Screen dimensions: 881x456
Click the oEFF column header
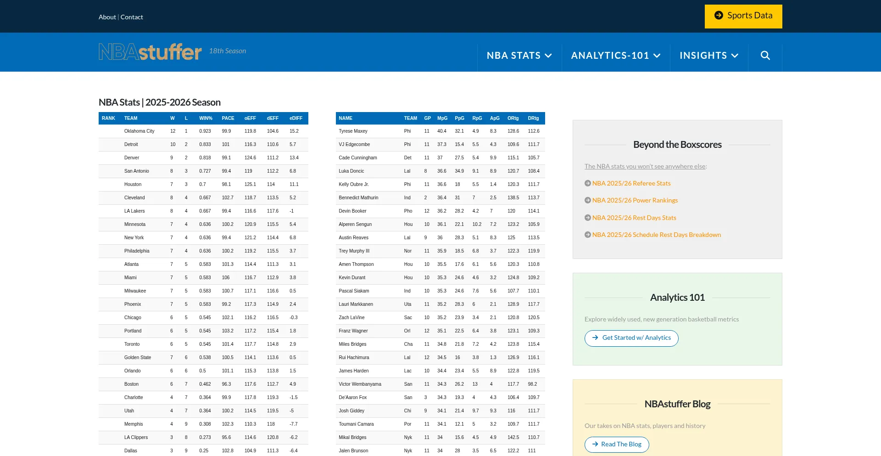[250, 118]
